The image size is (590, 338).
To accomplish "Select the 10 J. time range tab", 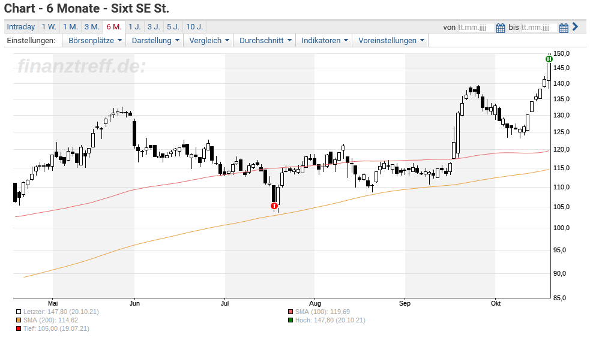I will pos(194,26).
